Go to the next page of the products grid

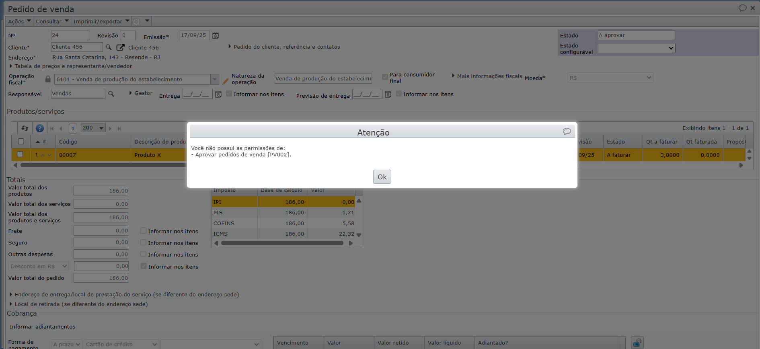[x=110, y=129]
